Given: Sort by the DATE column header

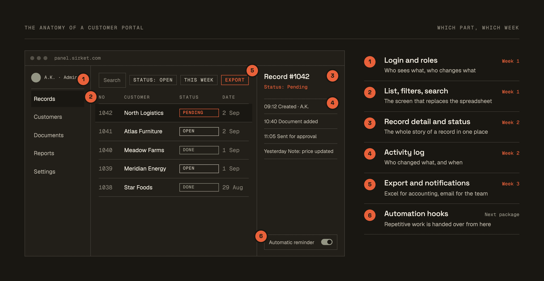Looking at the screenshot, I should pyautogui.click(x=229, y=97).
